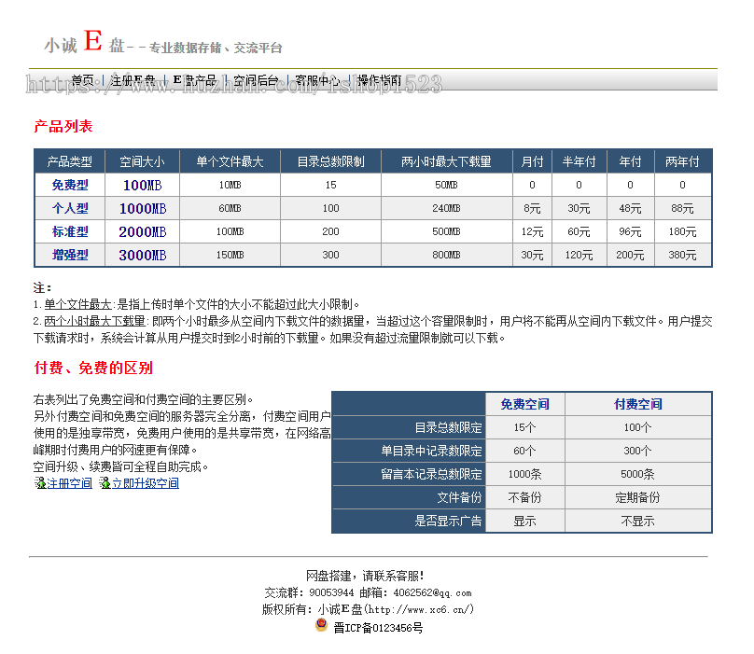Click the 付费、免费的区别 section heading
The height and width of the screenshot is (654, 754).
[93, 368]
